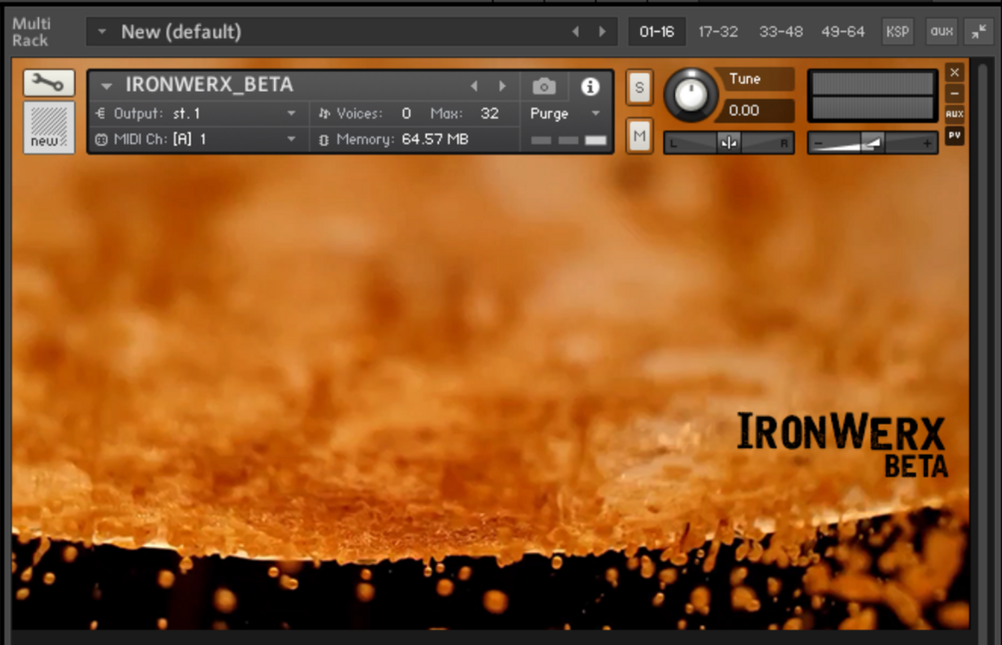The width and height of the screenshot is (1002, 645).
Task: Load next instrument with right arrow beside IRONWERX_BETA
Action: coord(502,86)
